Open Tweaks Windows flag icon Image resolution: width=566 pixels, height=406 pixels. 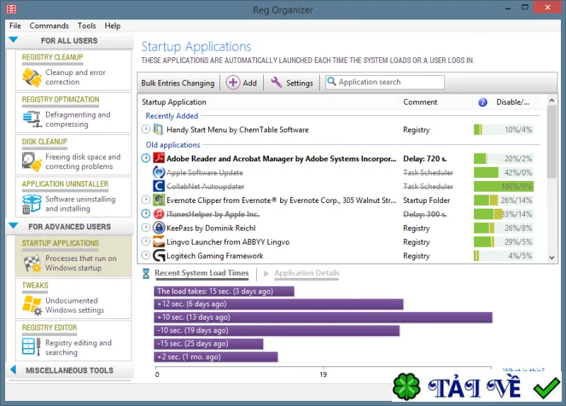[x=32, y=305]
